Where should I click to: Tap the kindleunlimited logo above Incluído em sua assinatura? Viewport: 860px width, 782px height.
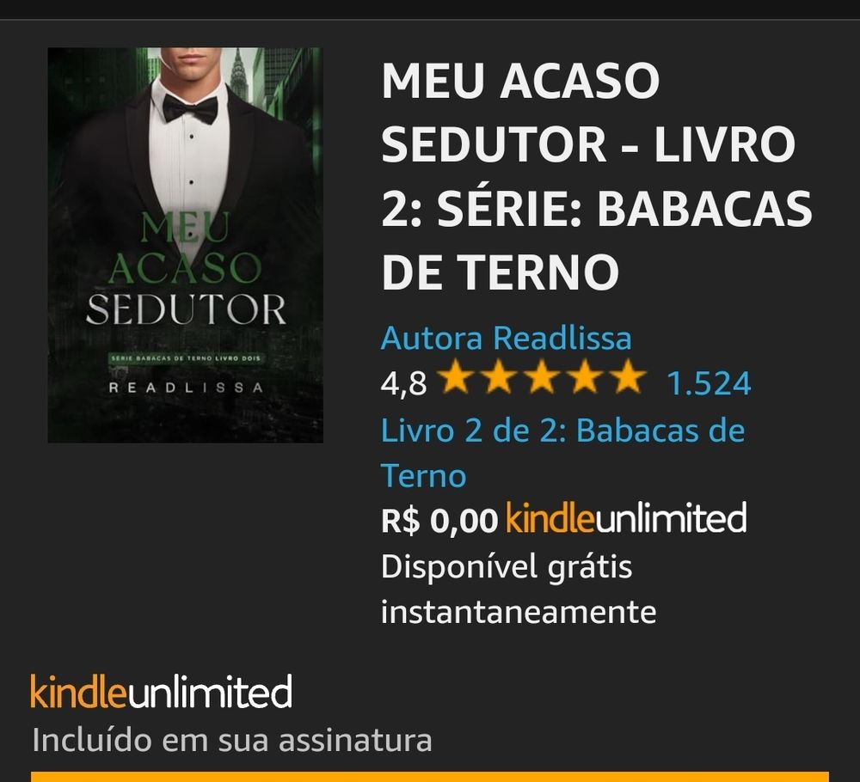click(162, 692)
